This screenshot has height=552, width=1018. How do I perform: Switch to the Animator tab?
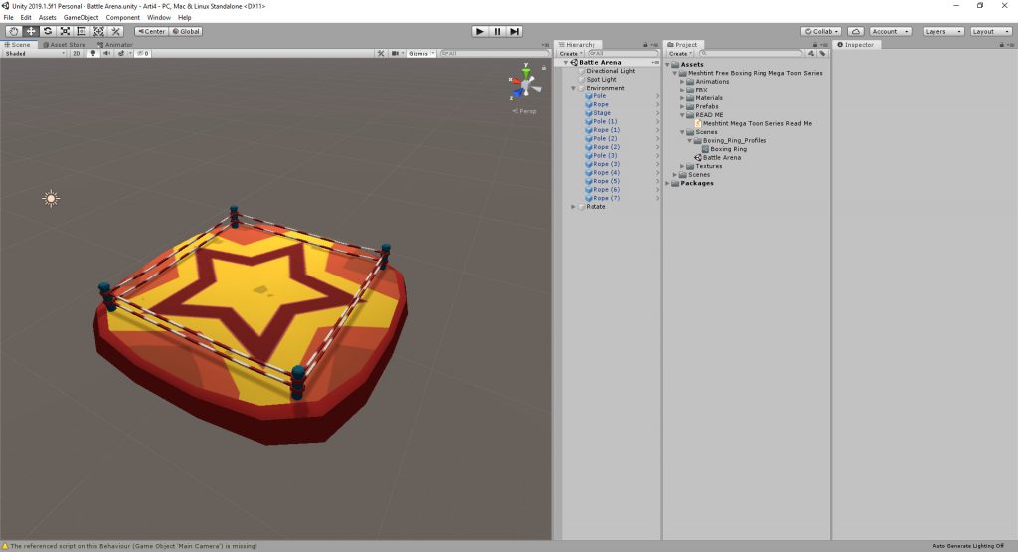(115, 45)
